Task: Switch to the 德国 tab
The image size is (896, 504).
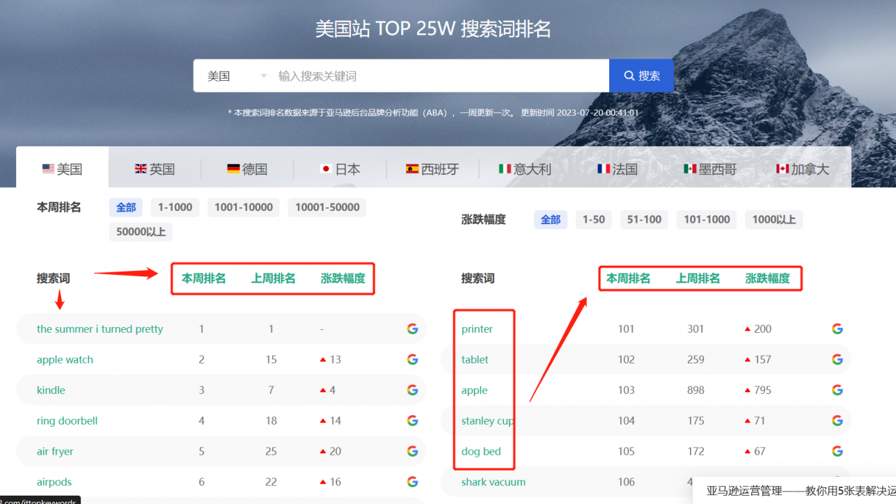Action: 247,168
